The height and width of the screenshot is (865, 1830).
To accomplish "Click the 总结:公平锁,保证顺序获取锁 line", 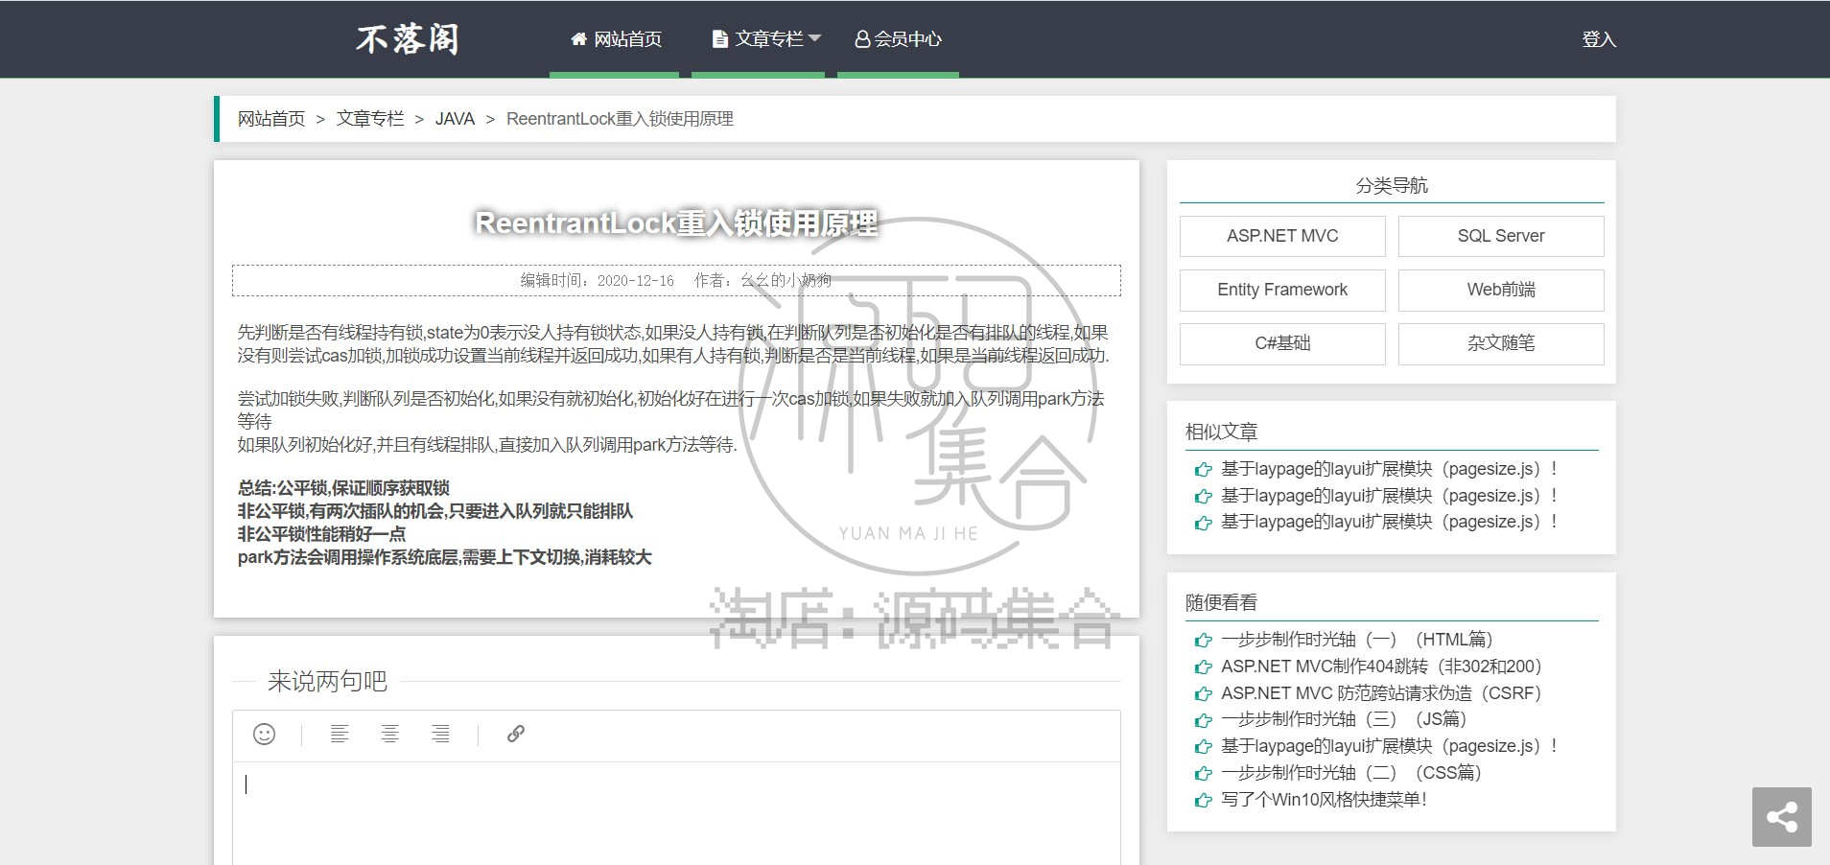I will point(343,488).
